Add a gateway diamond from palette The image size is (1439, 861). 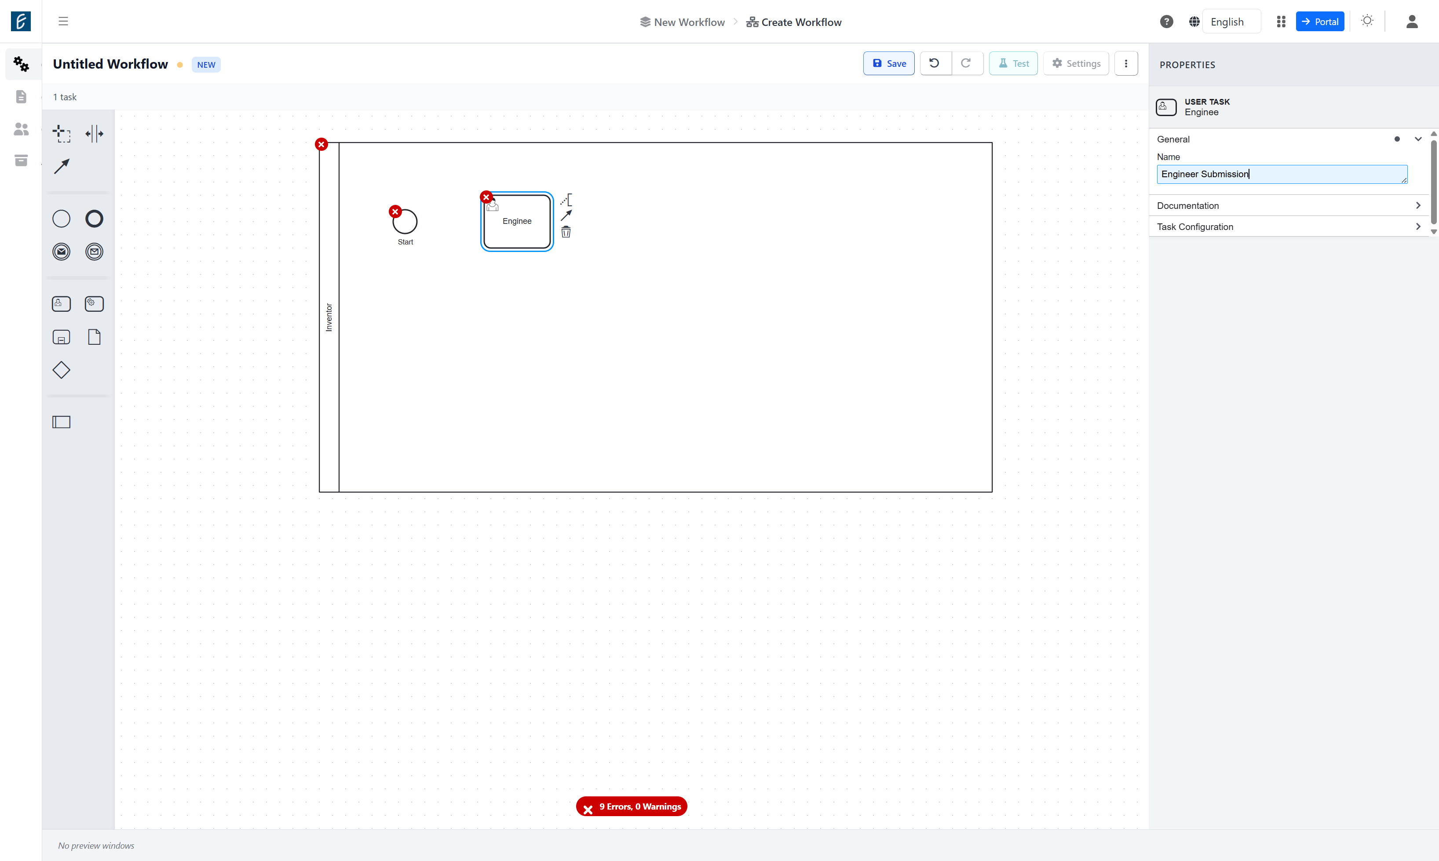62,370
